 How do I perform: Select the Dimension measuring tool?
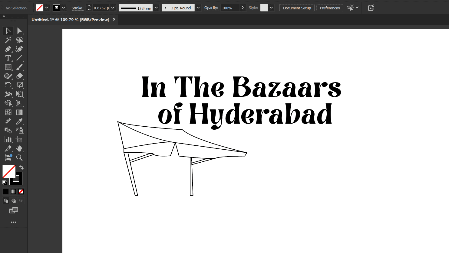coord(8,122)
